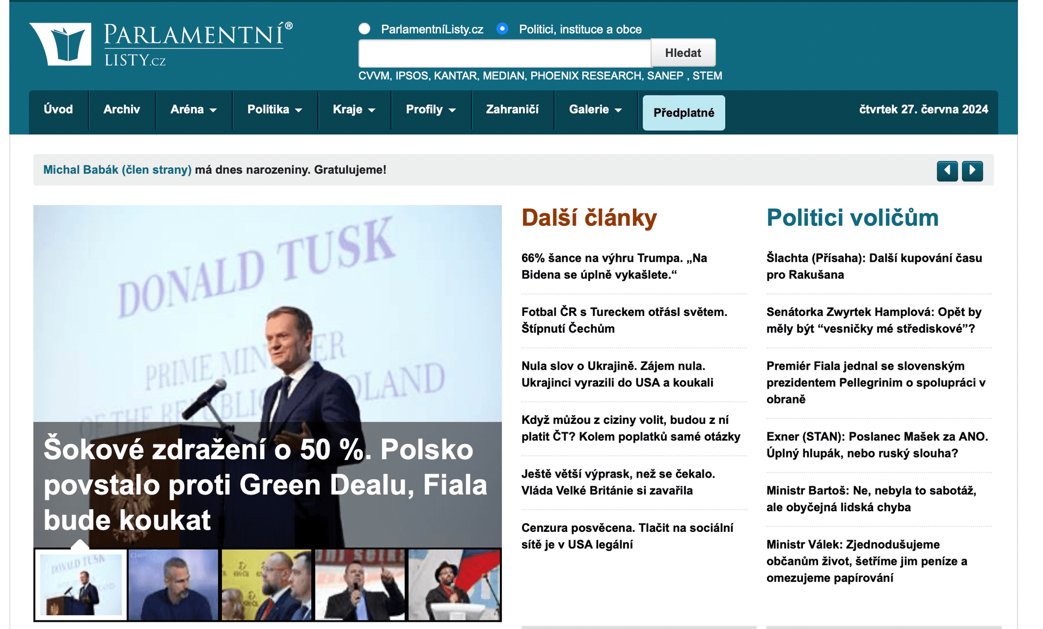
Task: Select ParlamentníListy.cz search radio button
Action: (365, 29)
